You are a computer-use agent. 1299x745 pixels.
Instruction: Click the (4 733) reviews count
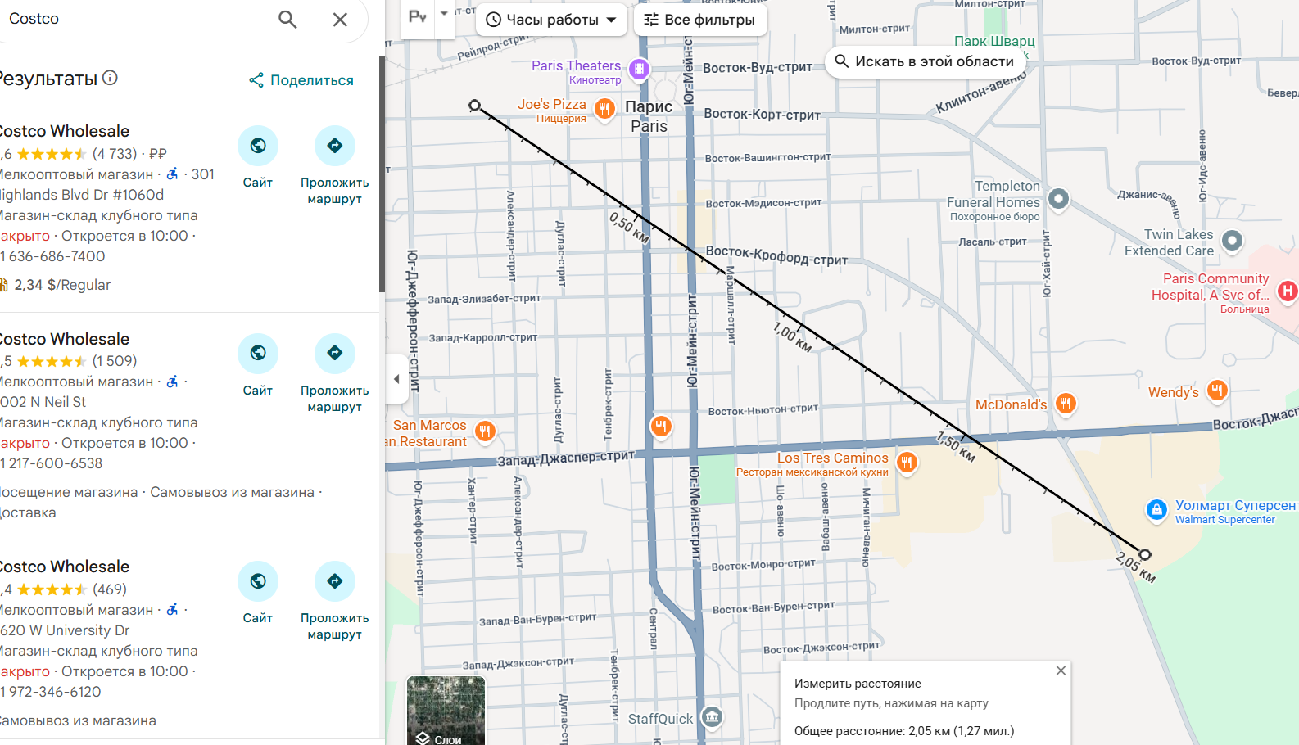click(x=115, y=154)
